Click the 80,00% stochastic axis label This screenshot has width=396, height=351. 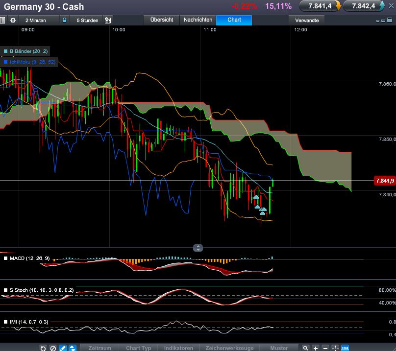click(387, 290)
